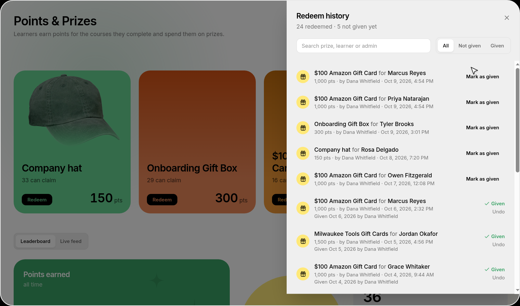Viewport: 520px width, 306px height.
Task: Click the Points earned card
Action: point(122,282)
